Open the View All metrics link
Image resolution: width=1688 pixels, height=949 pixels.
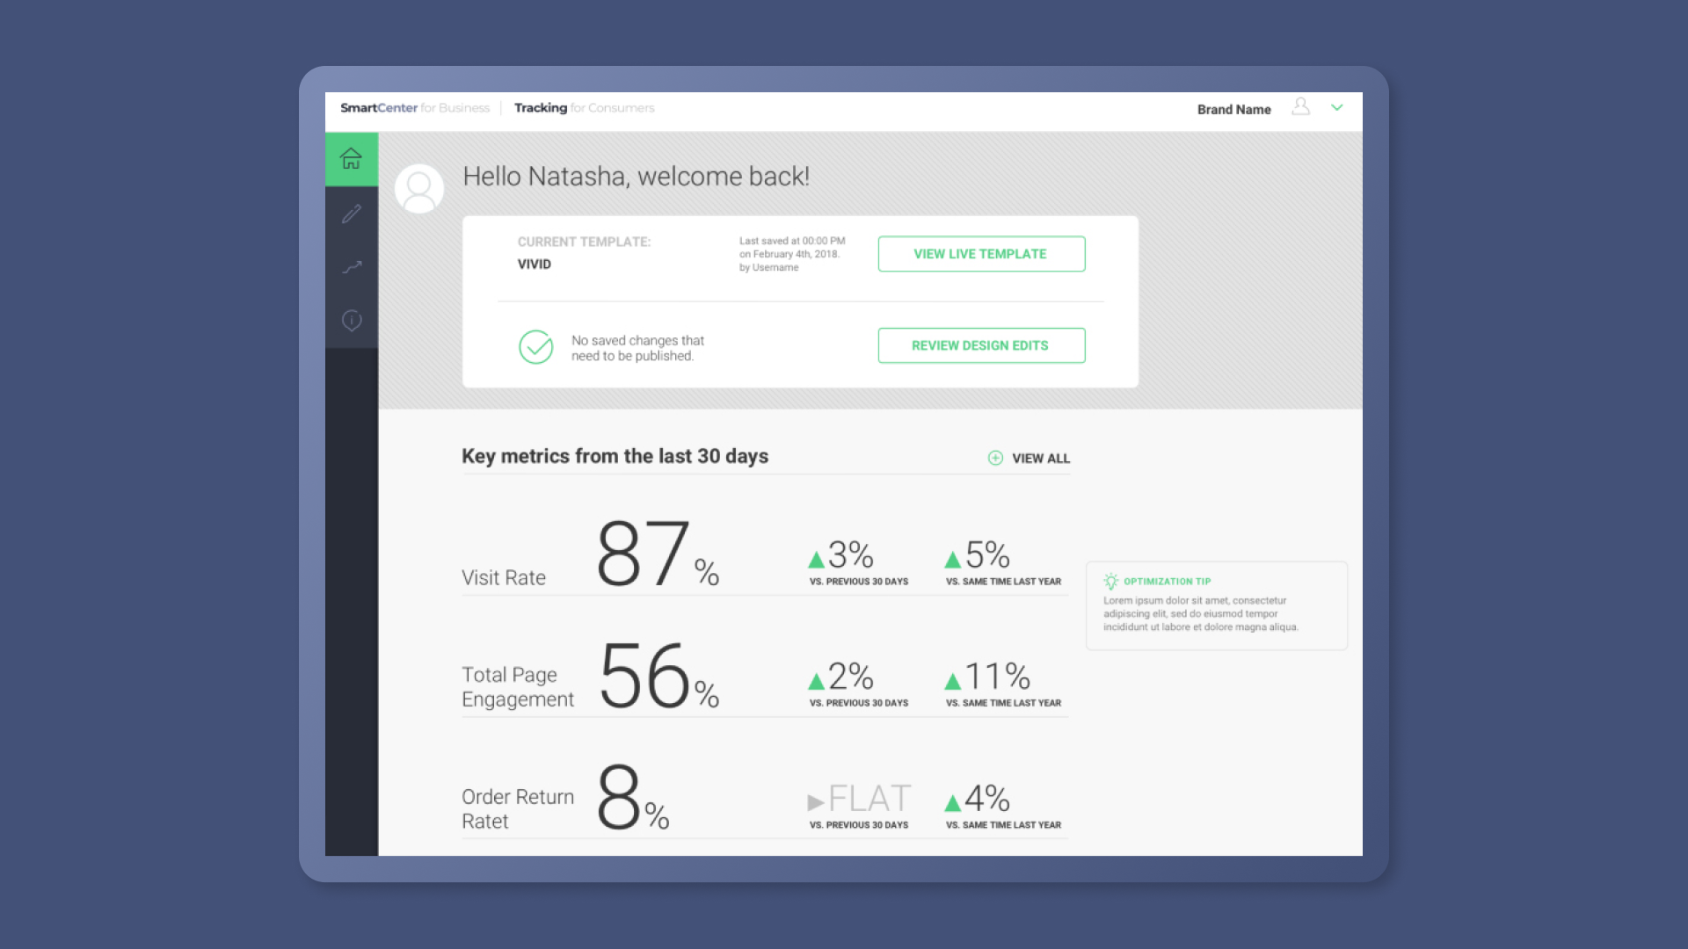pos(1040,458)
